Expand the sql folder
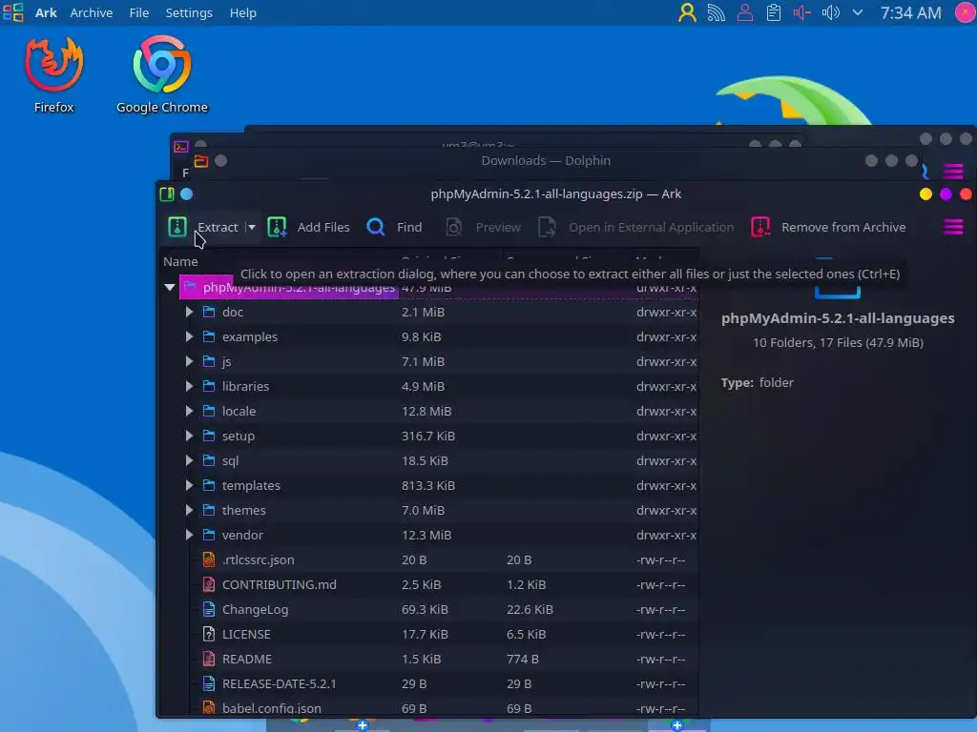The image size is (977, 732). (189, 460)
